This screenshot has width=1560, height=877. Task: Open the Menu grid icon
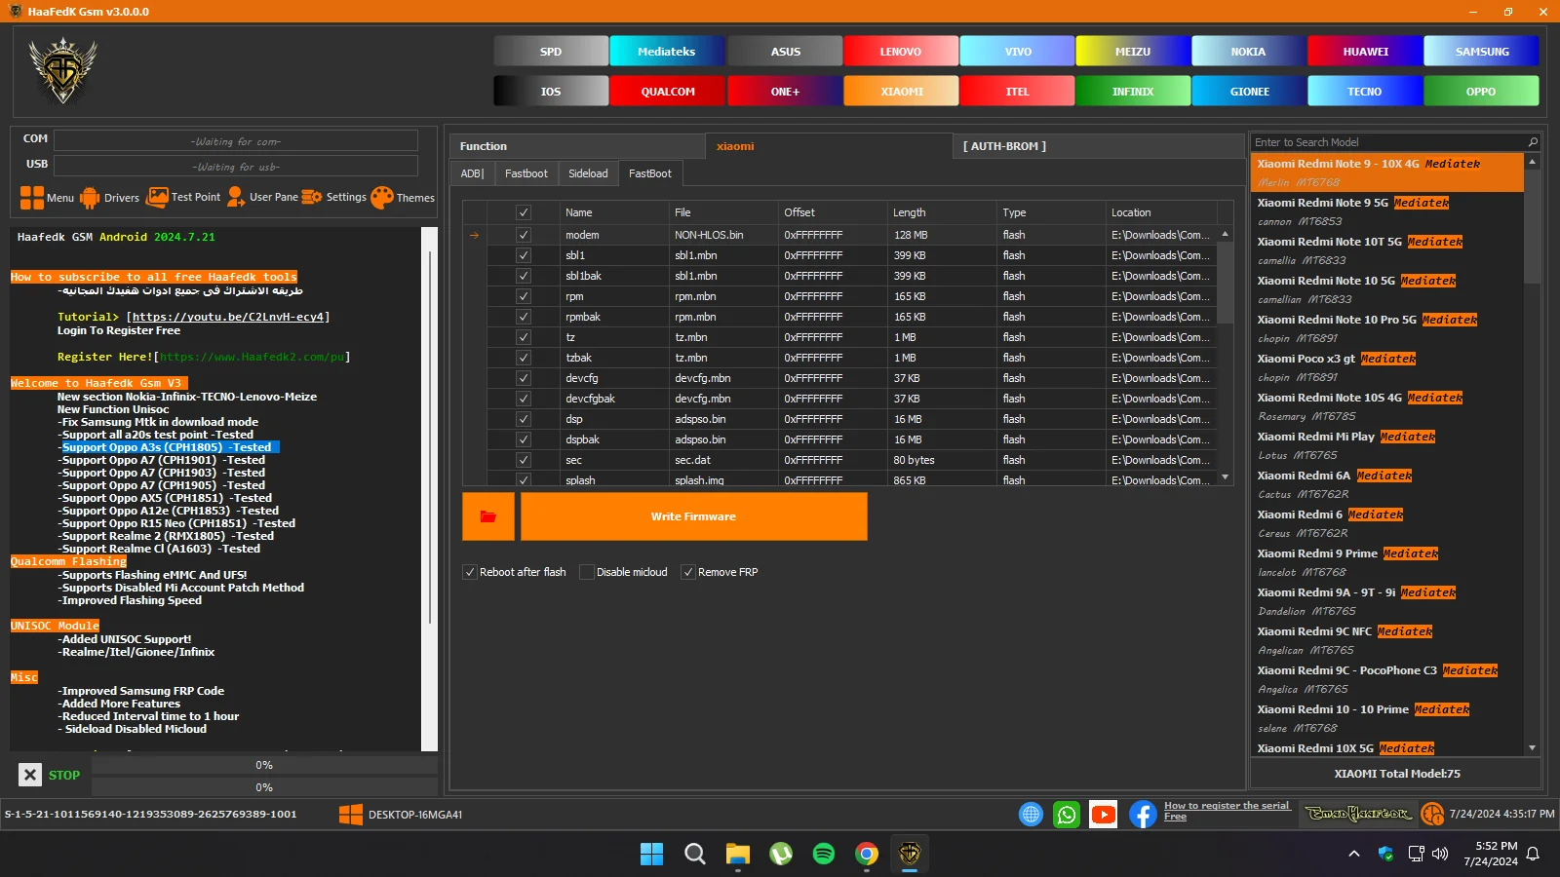coord(32,198)
